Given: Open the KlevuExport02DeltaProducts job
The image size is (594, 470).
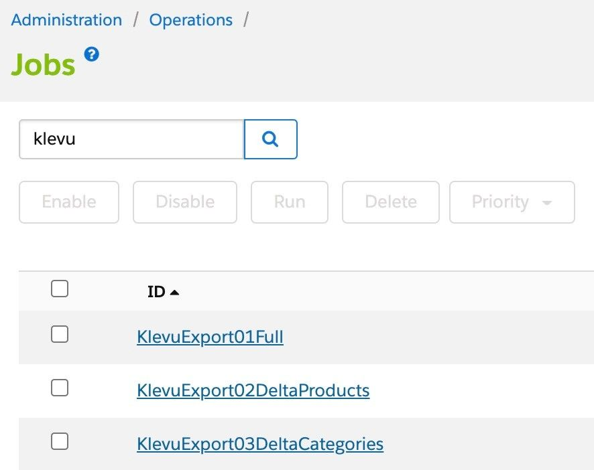Looking at the screenshot, I should 253,390.
